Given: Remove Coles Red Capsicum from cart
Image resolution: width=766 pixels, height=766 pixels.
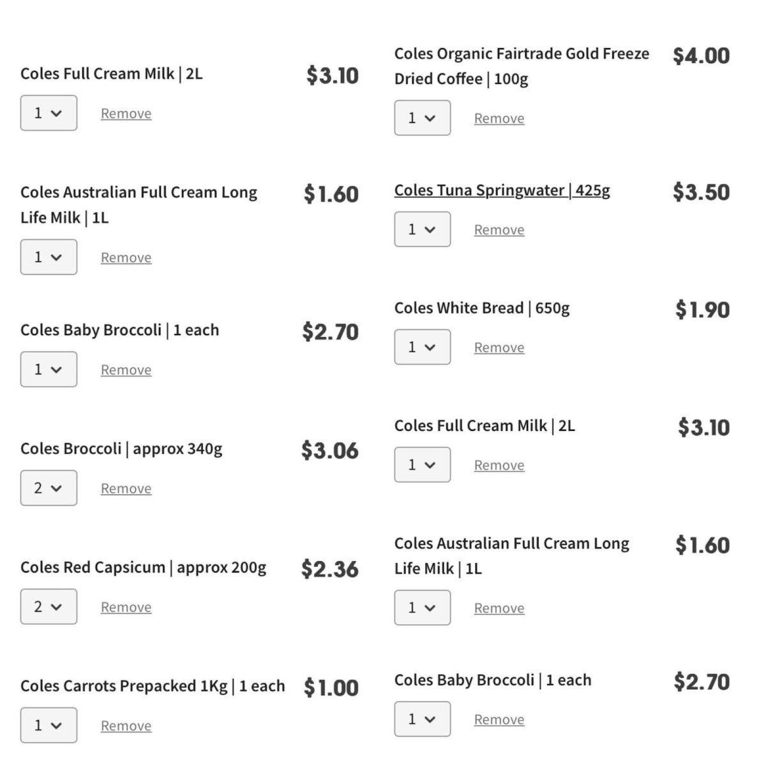Looking at the screenshot, I should pyautogui.click(x=126, y=607).
